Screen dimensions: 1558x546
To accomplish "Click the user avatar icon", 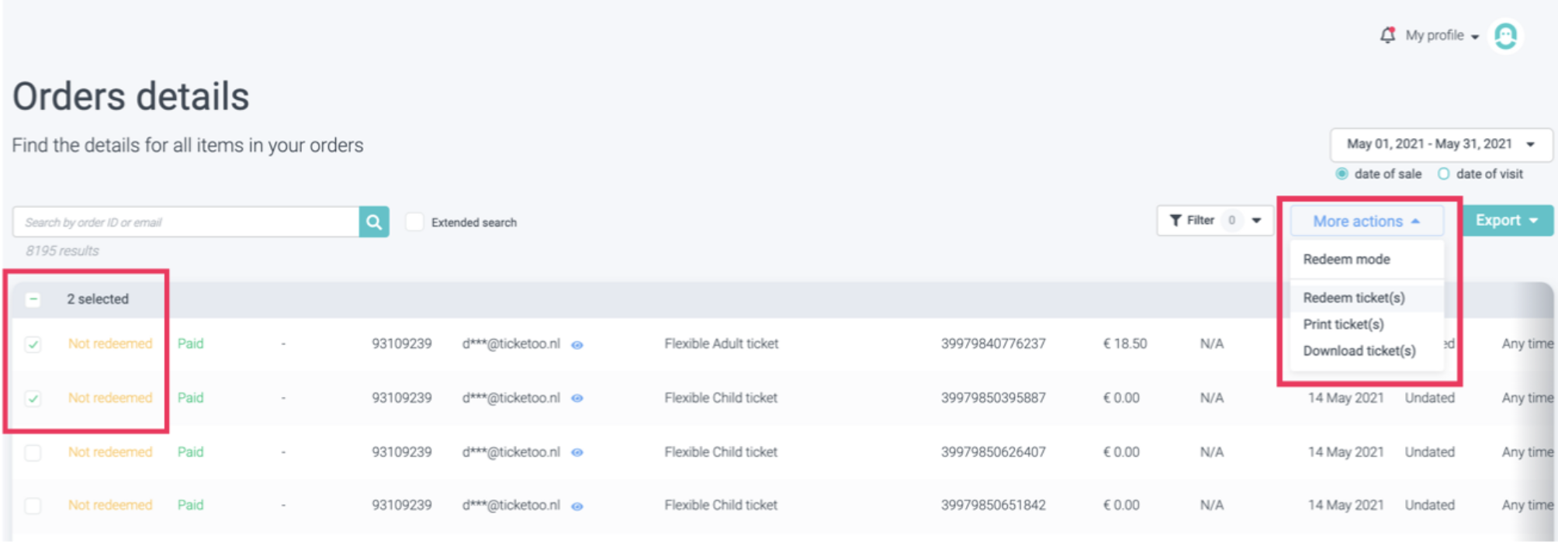I will tap(1505, 36).
